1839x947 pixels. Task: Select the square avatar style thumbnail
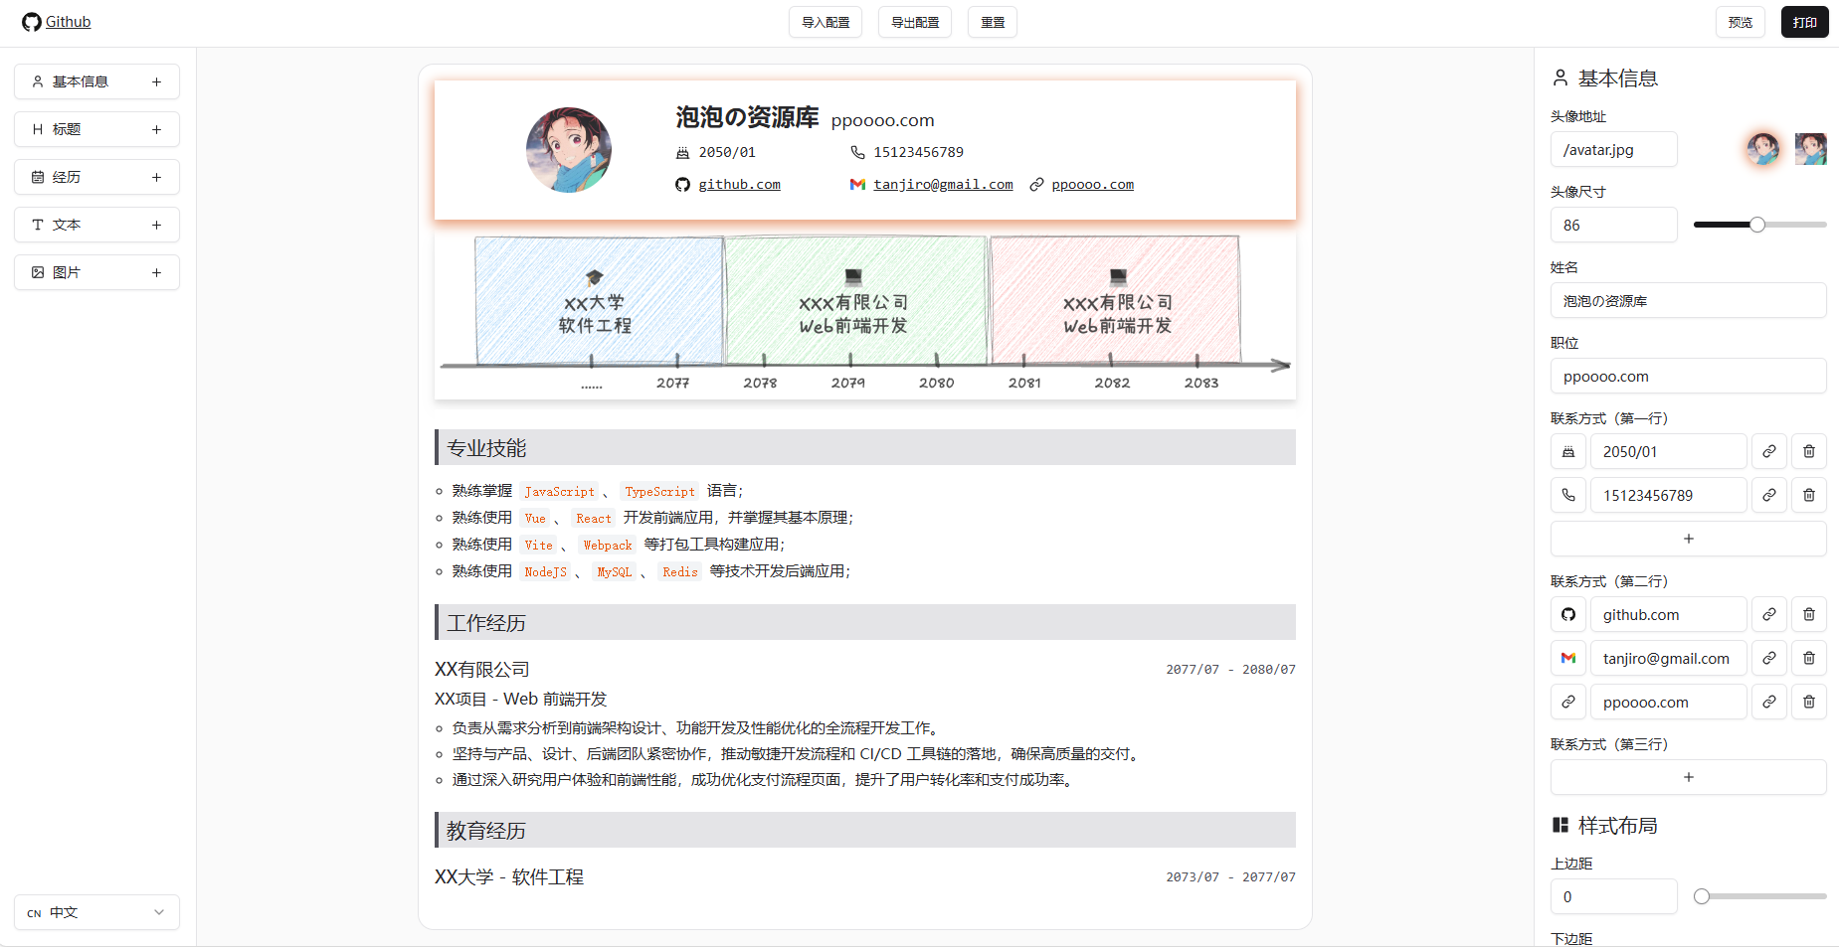click(1811, 149)
